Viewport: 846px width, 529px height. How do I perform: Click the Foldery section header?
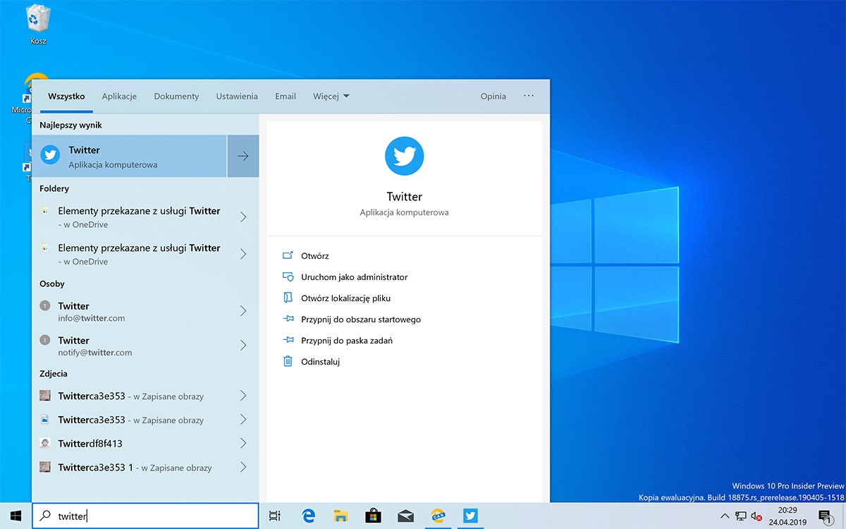[x=54, y=188]
